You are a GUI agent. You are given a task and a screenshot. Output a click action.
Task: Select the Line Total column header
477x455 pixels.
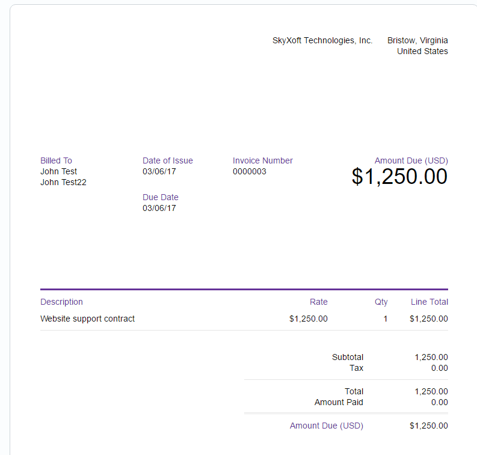(x=429, y=302)
